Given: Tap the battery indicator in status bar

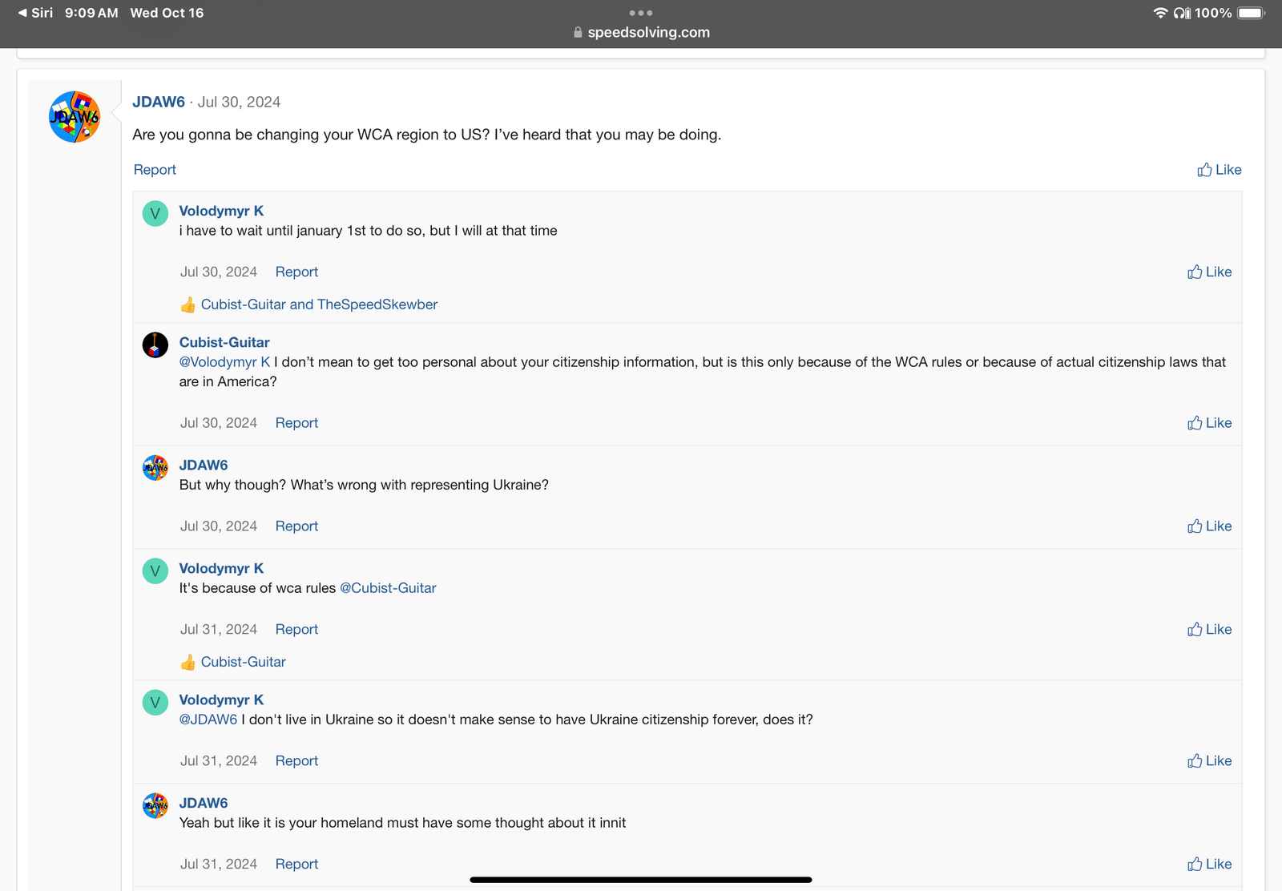Looking at the screenshot, I should tap(1251, 13).
